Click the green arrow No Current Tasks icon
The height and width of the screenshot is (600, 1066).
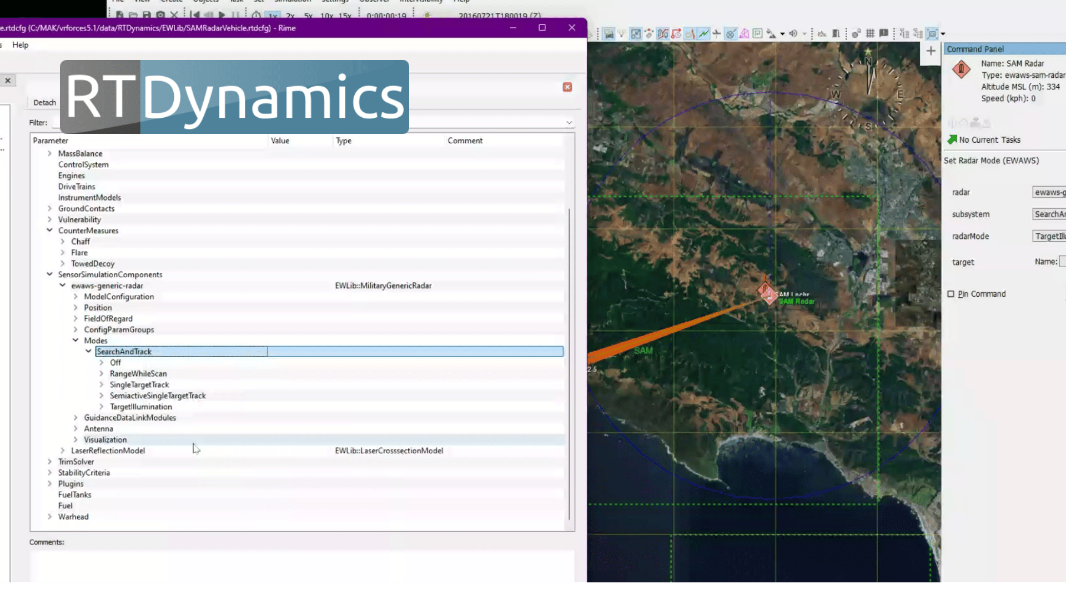pyautogui.click(x=952, y=139)
